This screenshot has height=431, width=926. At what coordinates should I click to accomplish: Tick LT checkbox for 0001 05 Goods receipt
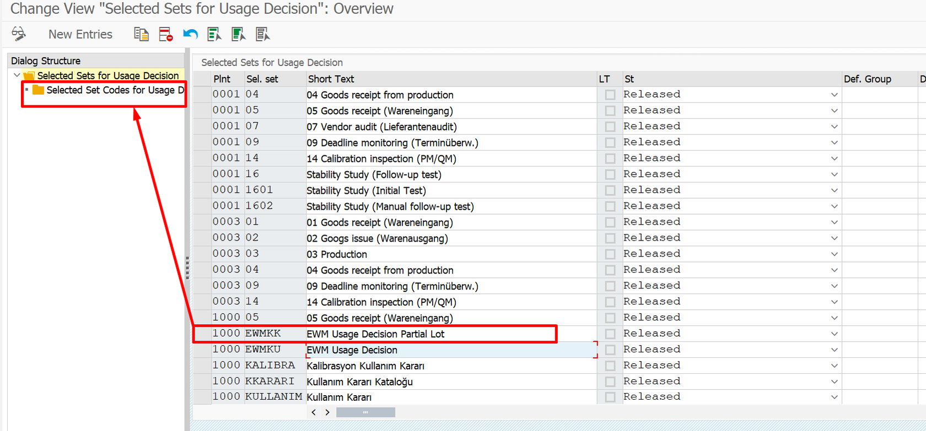click(x=610, y=111)
